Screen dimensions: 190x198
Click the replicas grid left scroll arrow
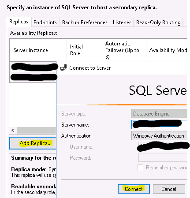point(13,130)
